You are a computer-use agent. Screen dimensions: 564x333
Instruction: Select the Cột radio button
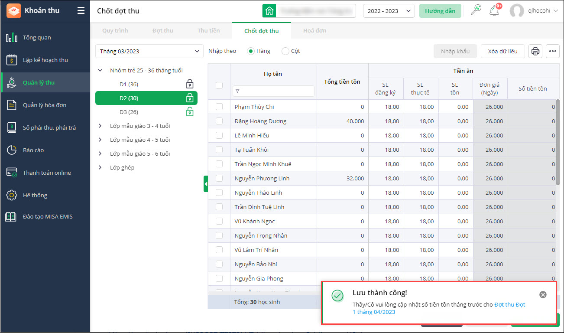coord(285,51)
